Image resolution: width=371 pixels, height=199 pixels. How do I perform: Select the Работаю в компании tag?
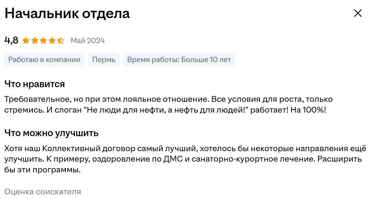click(x=44, y=60)
